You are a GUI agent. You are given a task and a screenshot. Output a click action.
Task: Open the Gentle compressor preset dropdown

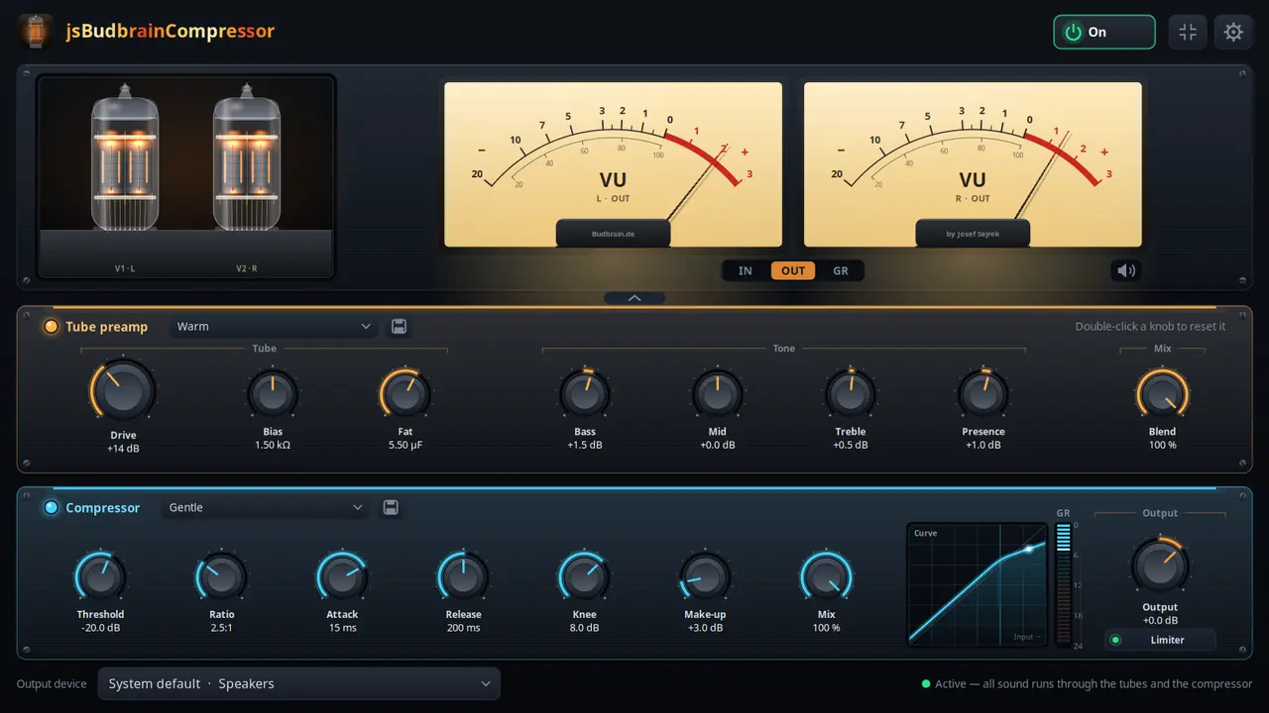(x=266, y=508)
